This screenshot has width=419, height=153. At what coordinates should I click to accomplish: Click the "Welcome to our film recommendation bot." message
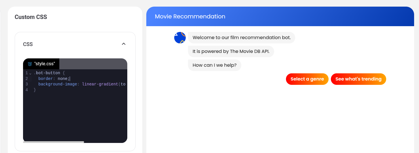click(x=241, y=38)
